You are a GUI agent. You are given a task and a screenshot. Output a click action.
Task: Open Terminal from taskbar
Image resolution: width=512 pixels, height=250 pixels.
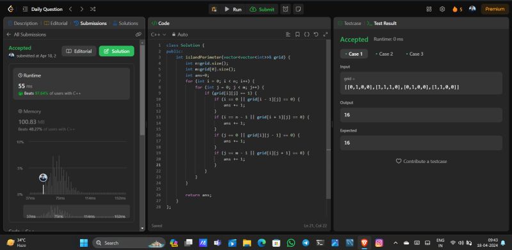321,243
